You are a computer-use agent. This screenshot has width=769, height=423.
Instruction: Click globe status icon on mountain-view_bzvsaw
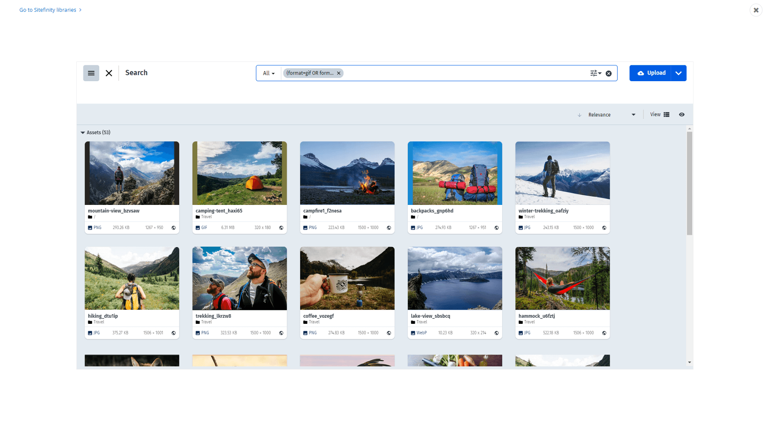point(173,228)
